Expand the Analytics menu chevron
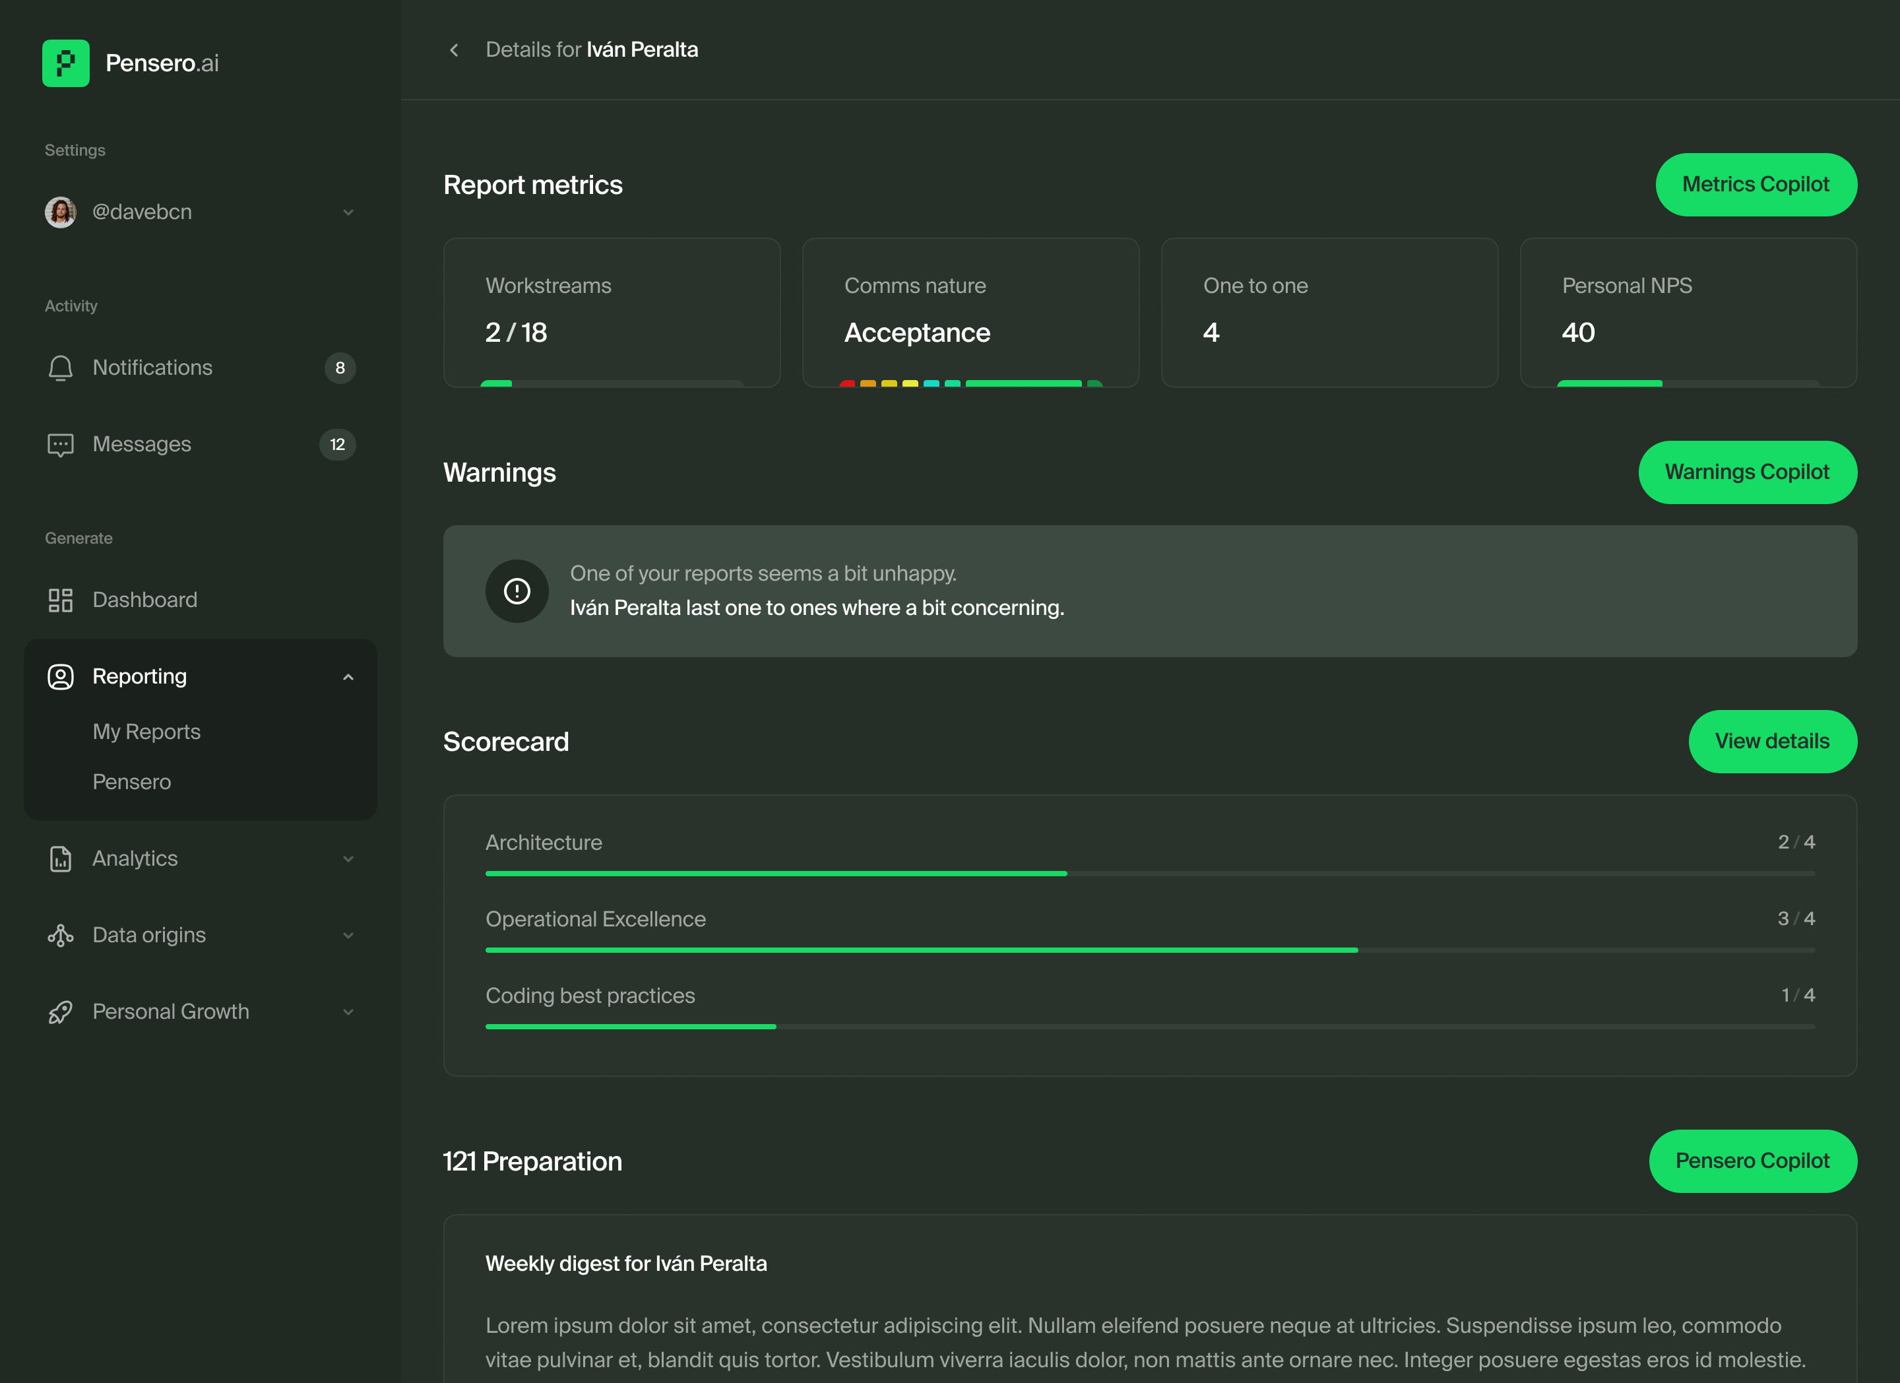 (x=348, y=858)
